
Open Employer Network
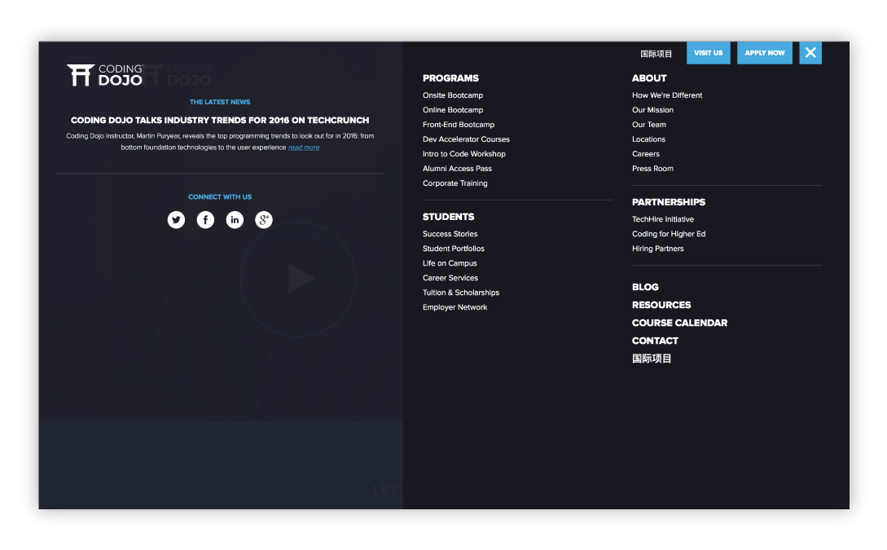click(454, 307)
